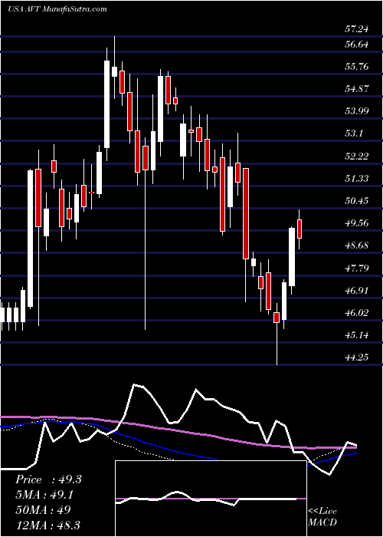Click the 50.45 price axis label
Viewport: 383px width, 537px height.
357,201
